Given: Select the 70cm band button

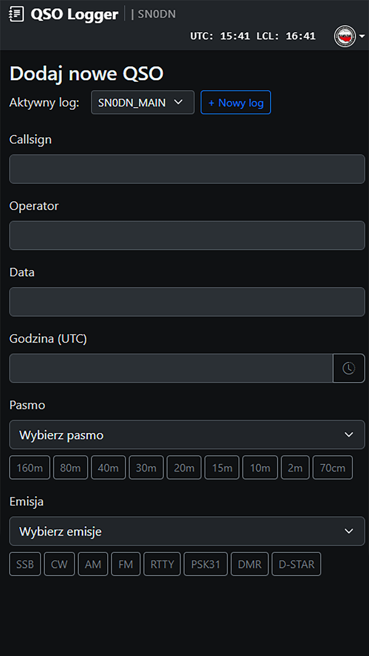Looking at the screenshot, I should 332,467.
